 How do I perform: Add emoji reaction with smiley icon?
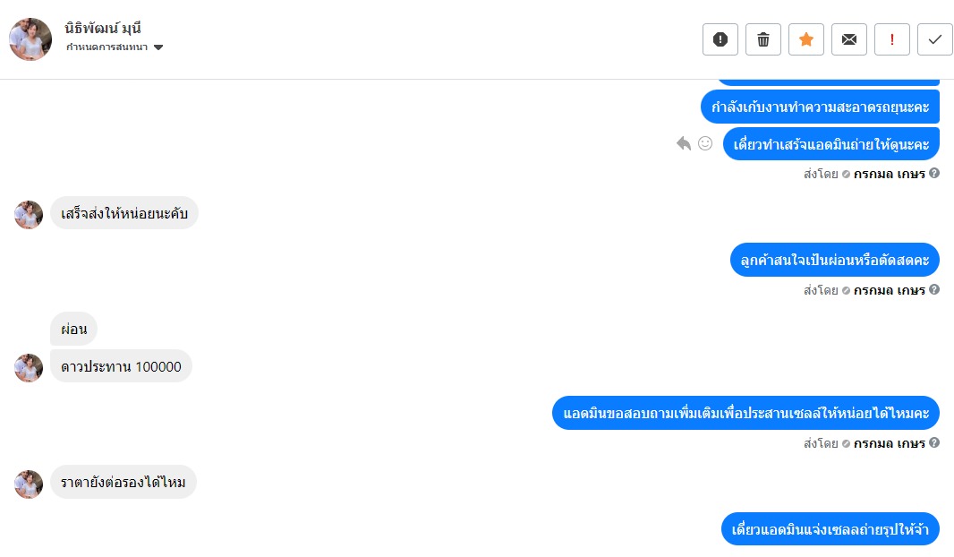(705, 143)
